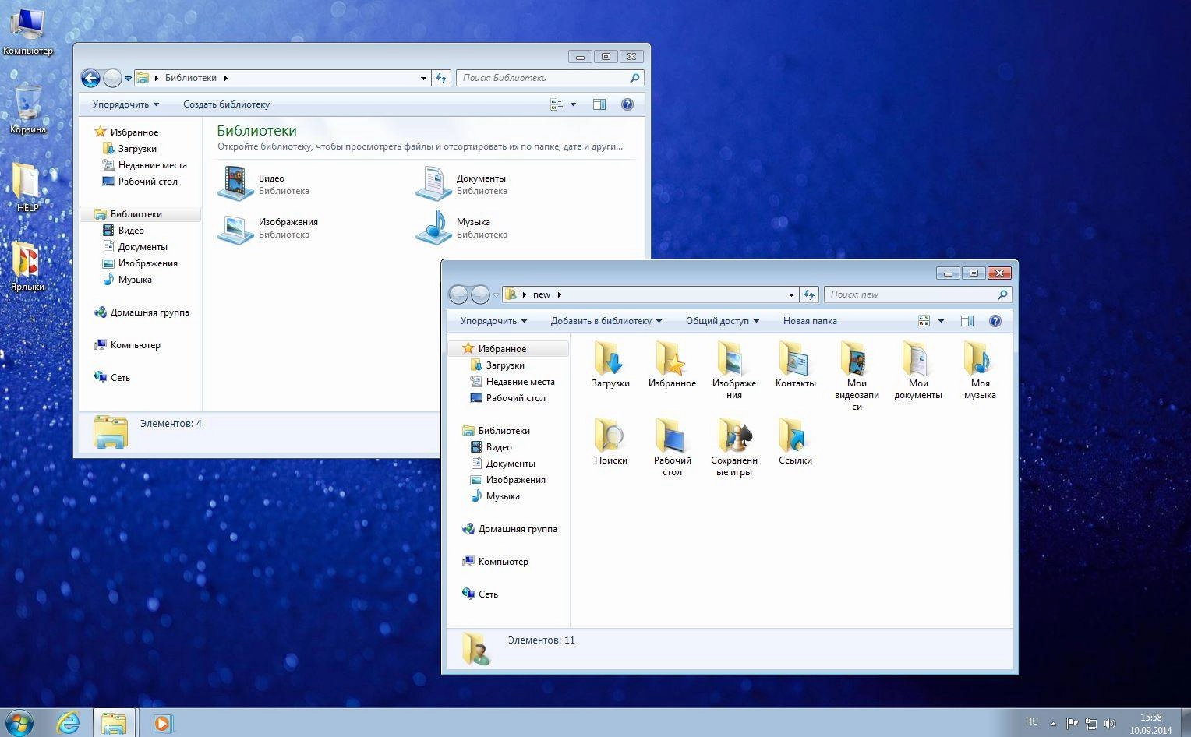Open Windows Media Player from taskbar
This screenshot has height=737, width=1191.
pos(162,723)
